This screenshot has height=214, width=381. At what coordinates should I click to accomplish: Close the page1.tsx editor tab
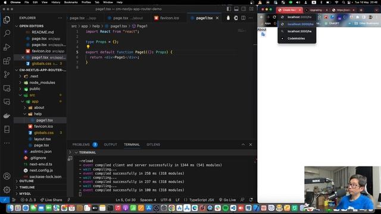[x=217, y=18]
